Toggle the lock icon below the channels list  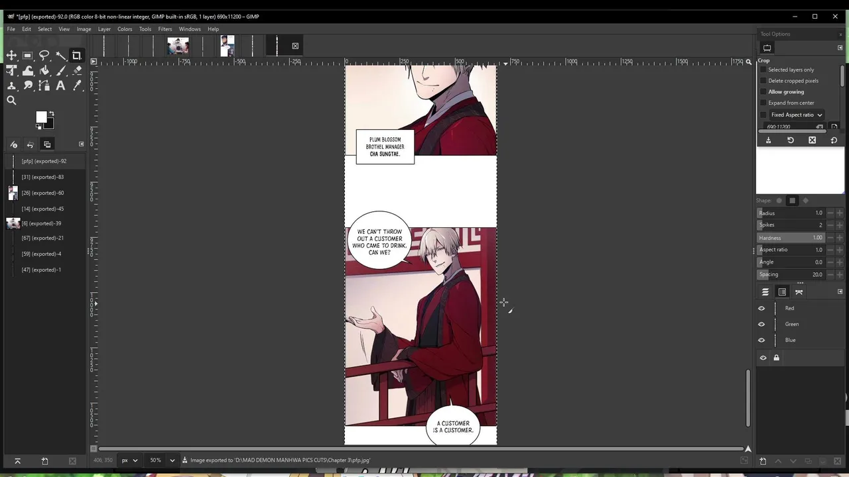pos(776,358)
